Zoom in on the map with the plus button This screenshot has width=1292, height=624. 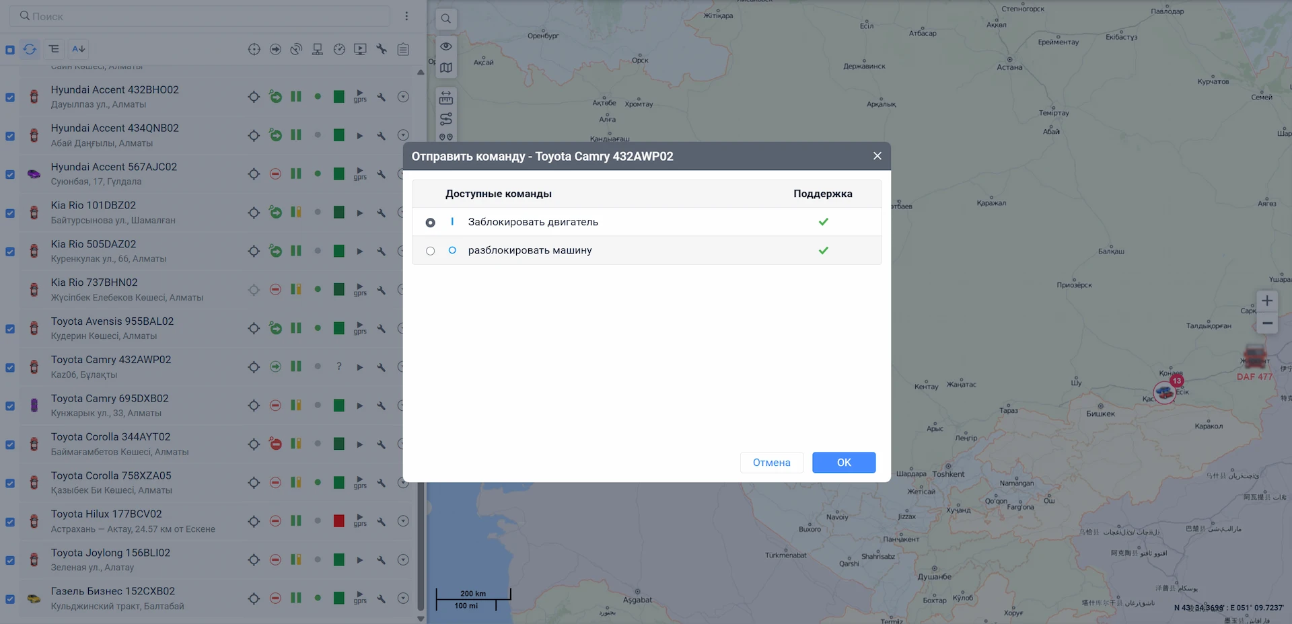click(x=1267, y=301)
